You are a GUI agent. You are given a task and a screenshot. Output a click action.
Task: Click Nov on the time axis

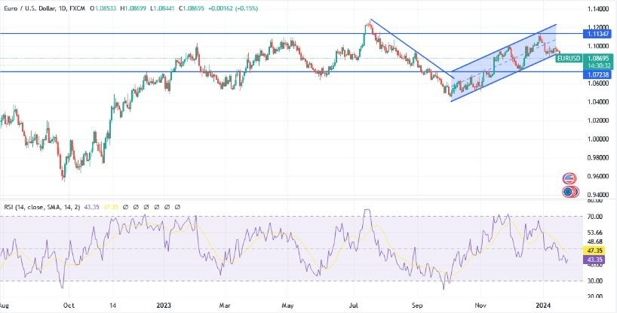click(480, 305)
